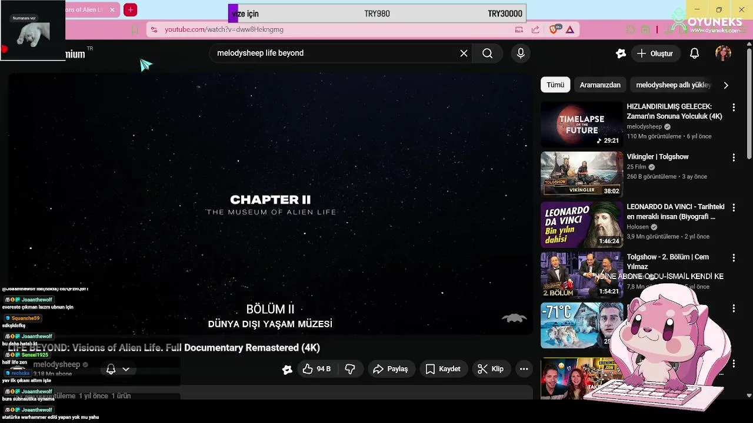Click the YouTube search magnifier button
This screenshot has width=753, height=423.
tap(487, 53)
